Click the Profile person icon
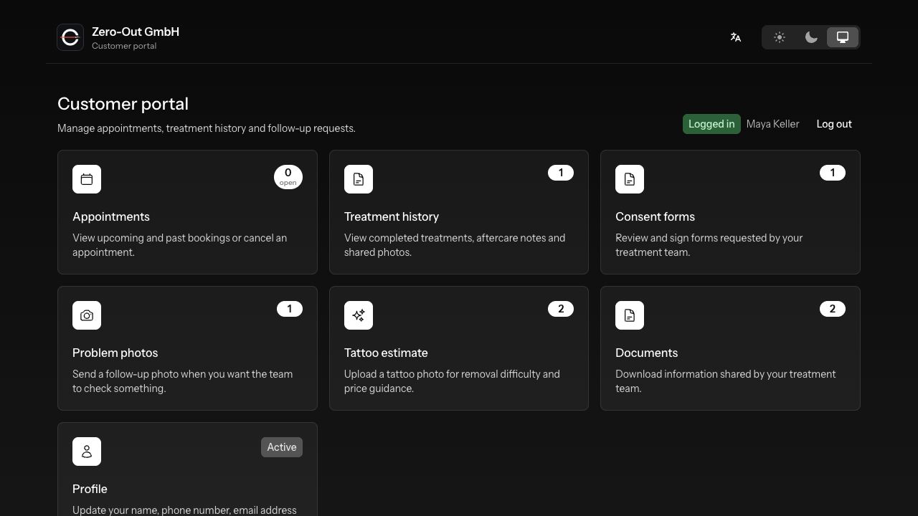This screenshot has width=918, height=516. click(87, 451)
